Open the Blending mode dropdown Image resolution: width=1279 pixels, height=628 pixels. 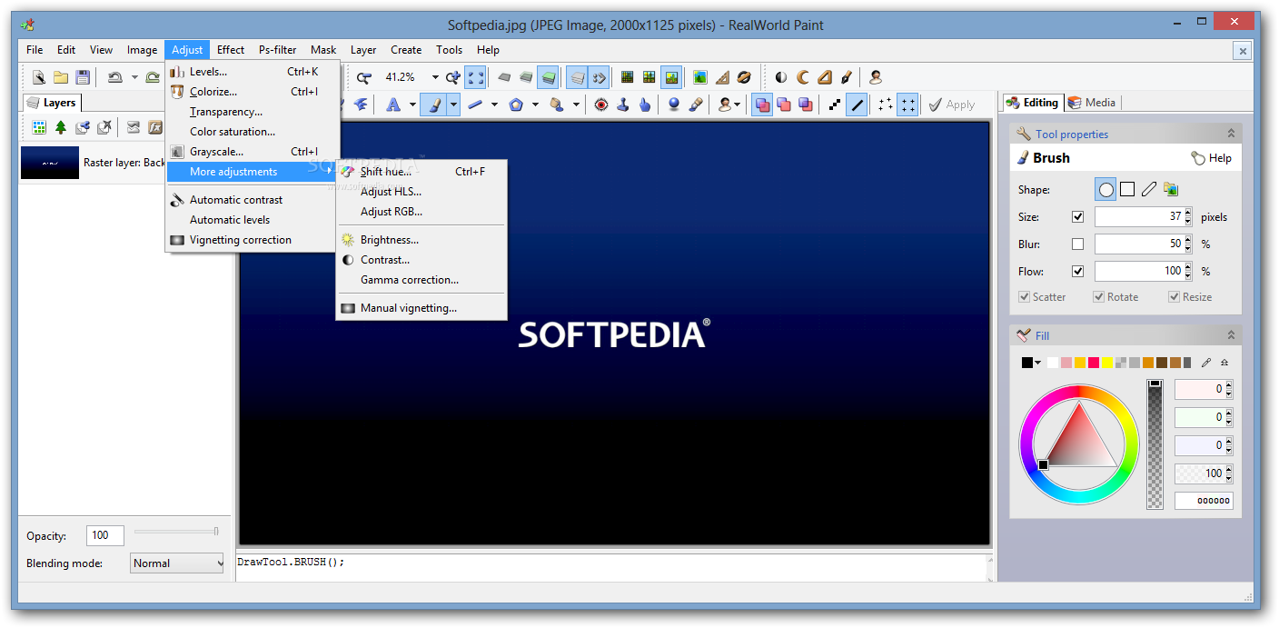click(x=177, y=563)
